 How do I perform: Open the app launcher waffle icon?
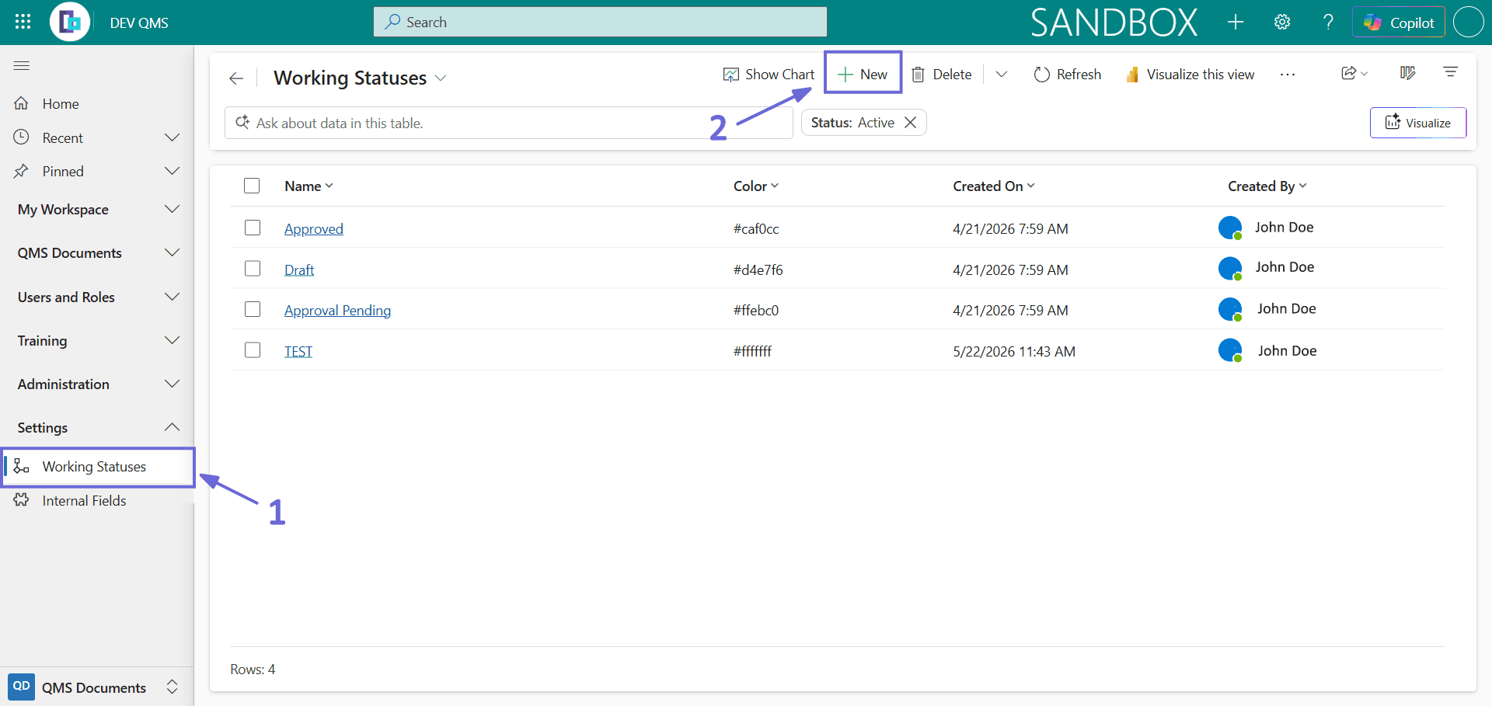pos(23,22)
